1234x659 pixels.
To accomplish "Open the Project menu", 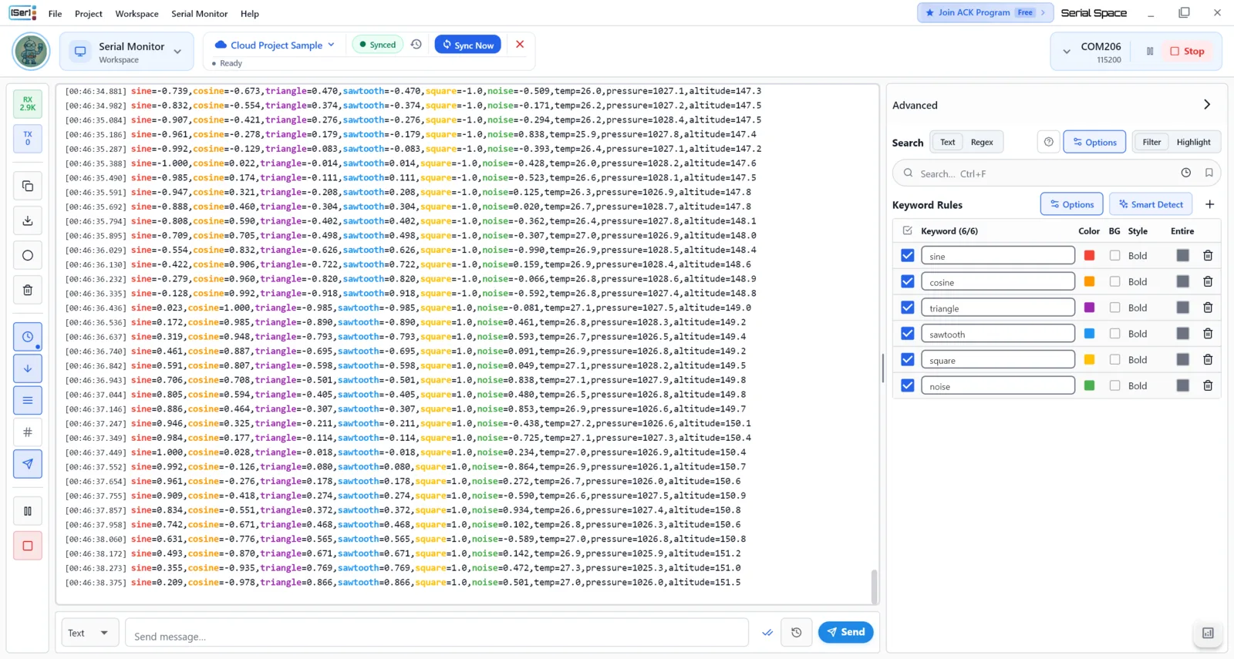I will point(89,13).
